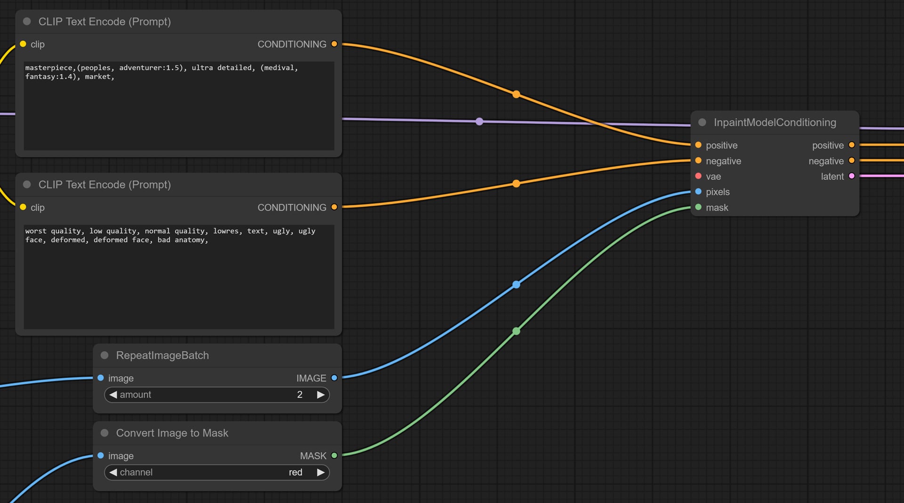Click MASK output socket on Convert Image to Mask

tap(334, 455)
